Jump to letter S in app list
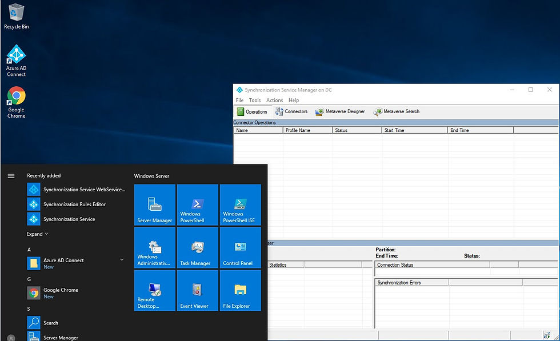 tap(29, 309)
